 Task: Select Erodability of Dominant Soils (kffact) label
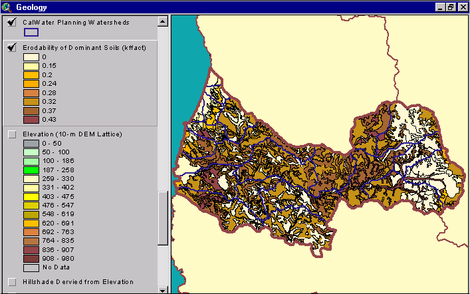click(84, 48)
